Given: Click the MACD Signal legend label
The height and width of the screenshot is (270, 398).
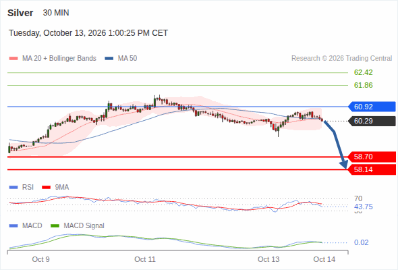Looking at the screenshot, I should [x=84, y=225].
